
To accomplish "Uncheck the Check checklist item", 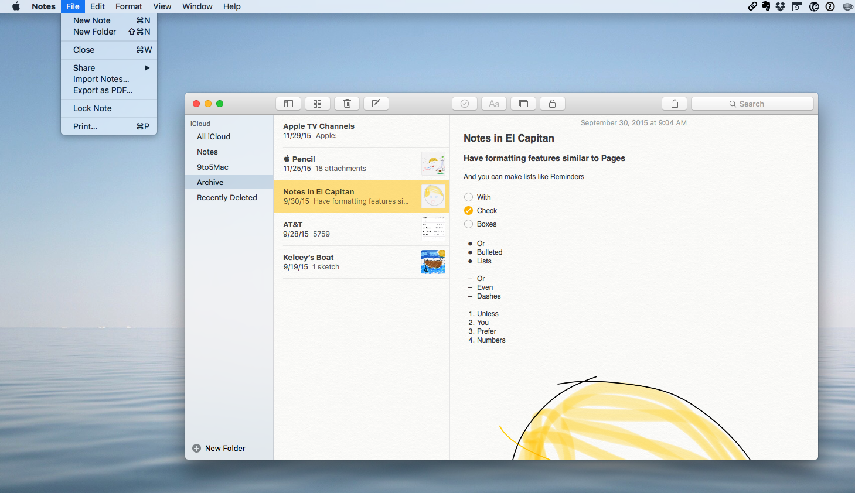I will click(x=468, y=210).
